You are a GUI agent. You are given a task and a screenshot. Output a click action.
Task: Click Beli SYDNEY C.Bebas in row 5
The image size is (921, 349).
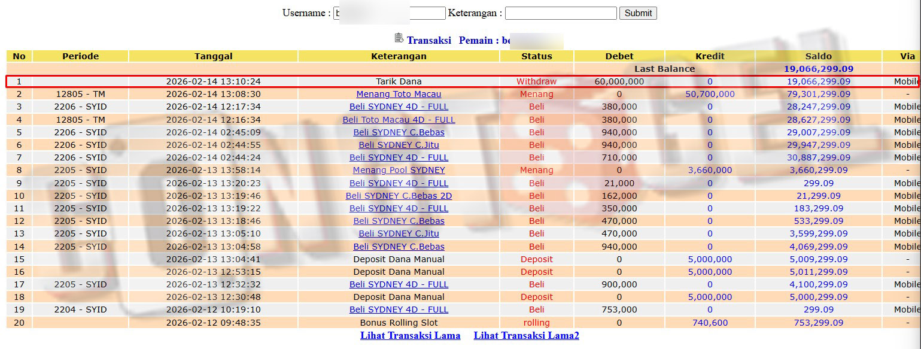399,132
